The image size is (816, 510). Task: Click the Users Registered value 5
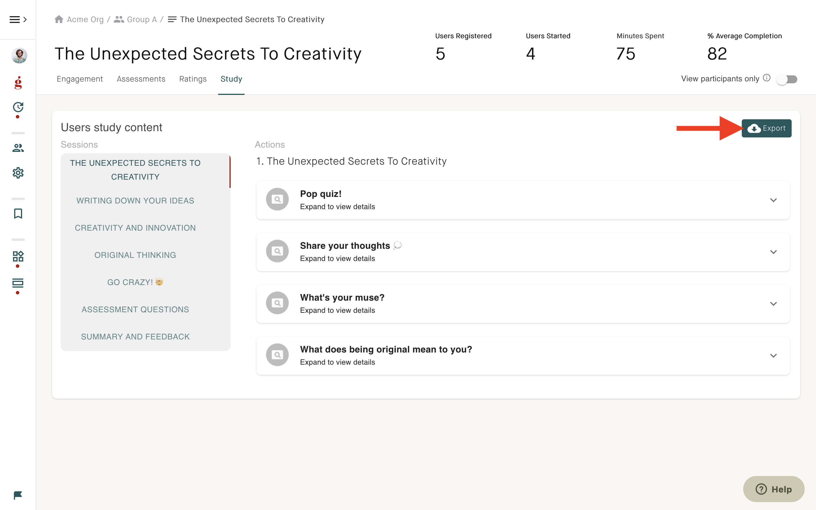coord(440,54)
